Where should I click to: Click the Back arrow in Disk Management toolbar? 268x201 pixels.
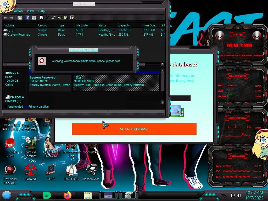coord(5,18)
